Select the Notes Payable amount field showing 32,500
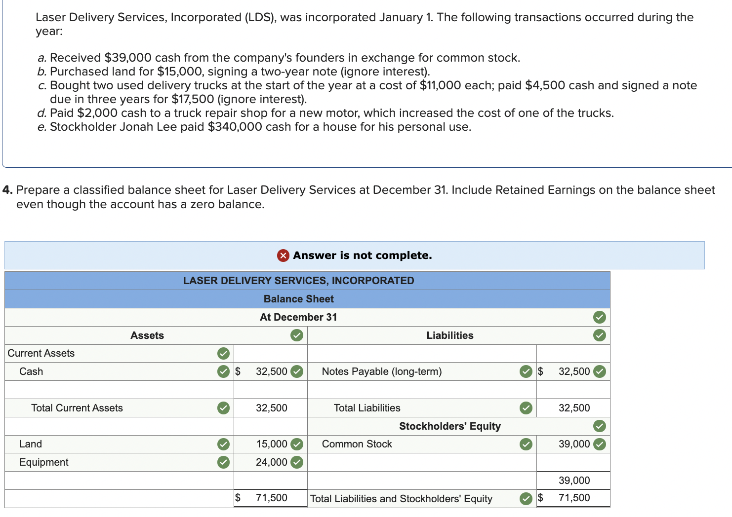The width and height of the screenshot is (732, 517). pyautogui.click(x=573, y=371)
